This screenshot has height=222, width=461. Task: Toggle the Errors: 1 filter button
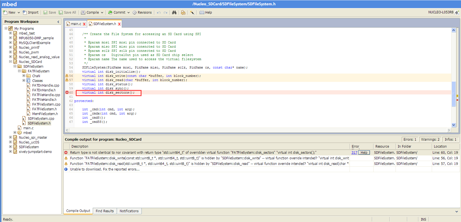(410, 140)
